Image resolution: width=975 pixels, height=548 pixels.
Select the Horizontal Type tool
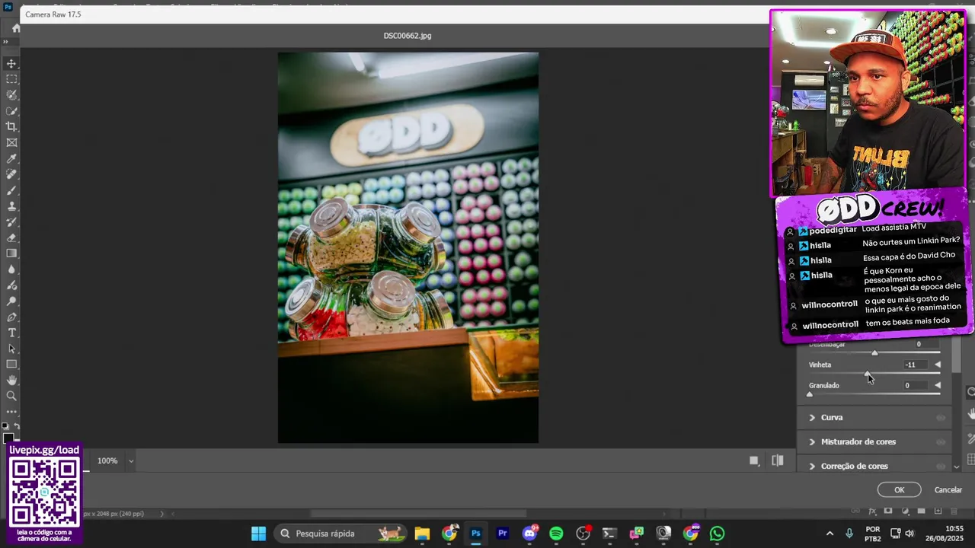click(x=11, y=333)
